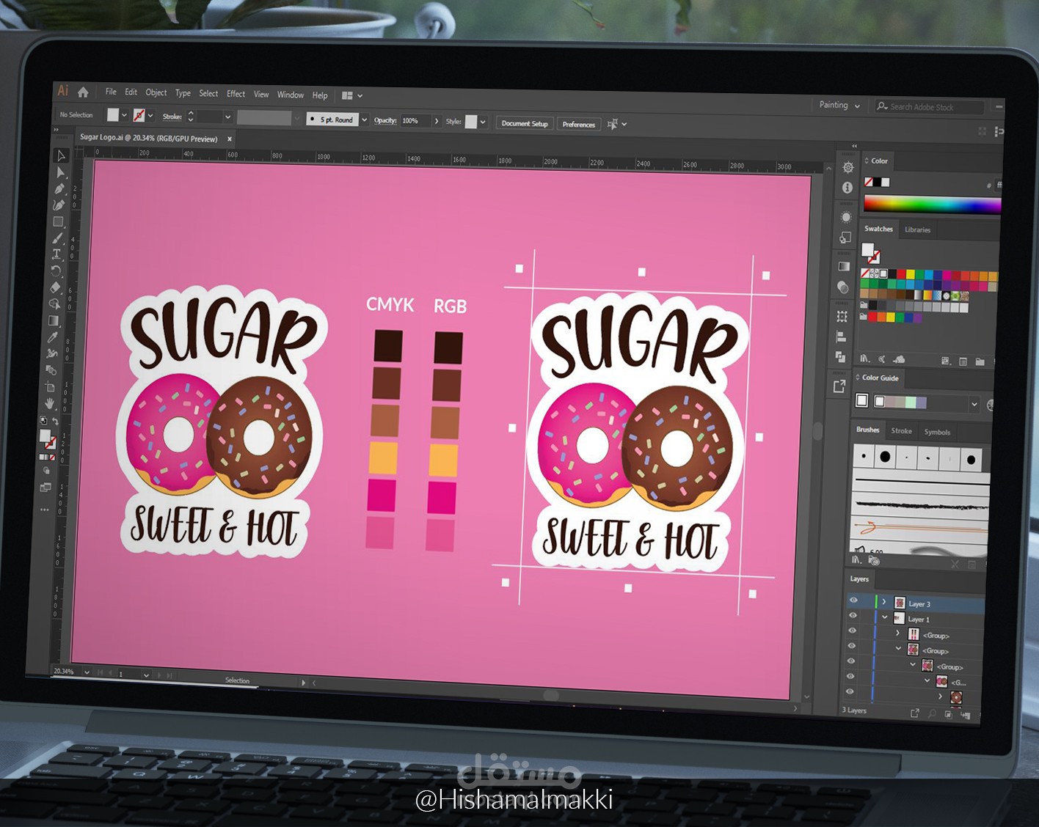Switch to the Libraries tab
The image size is (1039, 827).
[x=918, y=229]
